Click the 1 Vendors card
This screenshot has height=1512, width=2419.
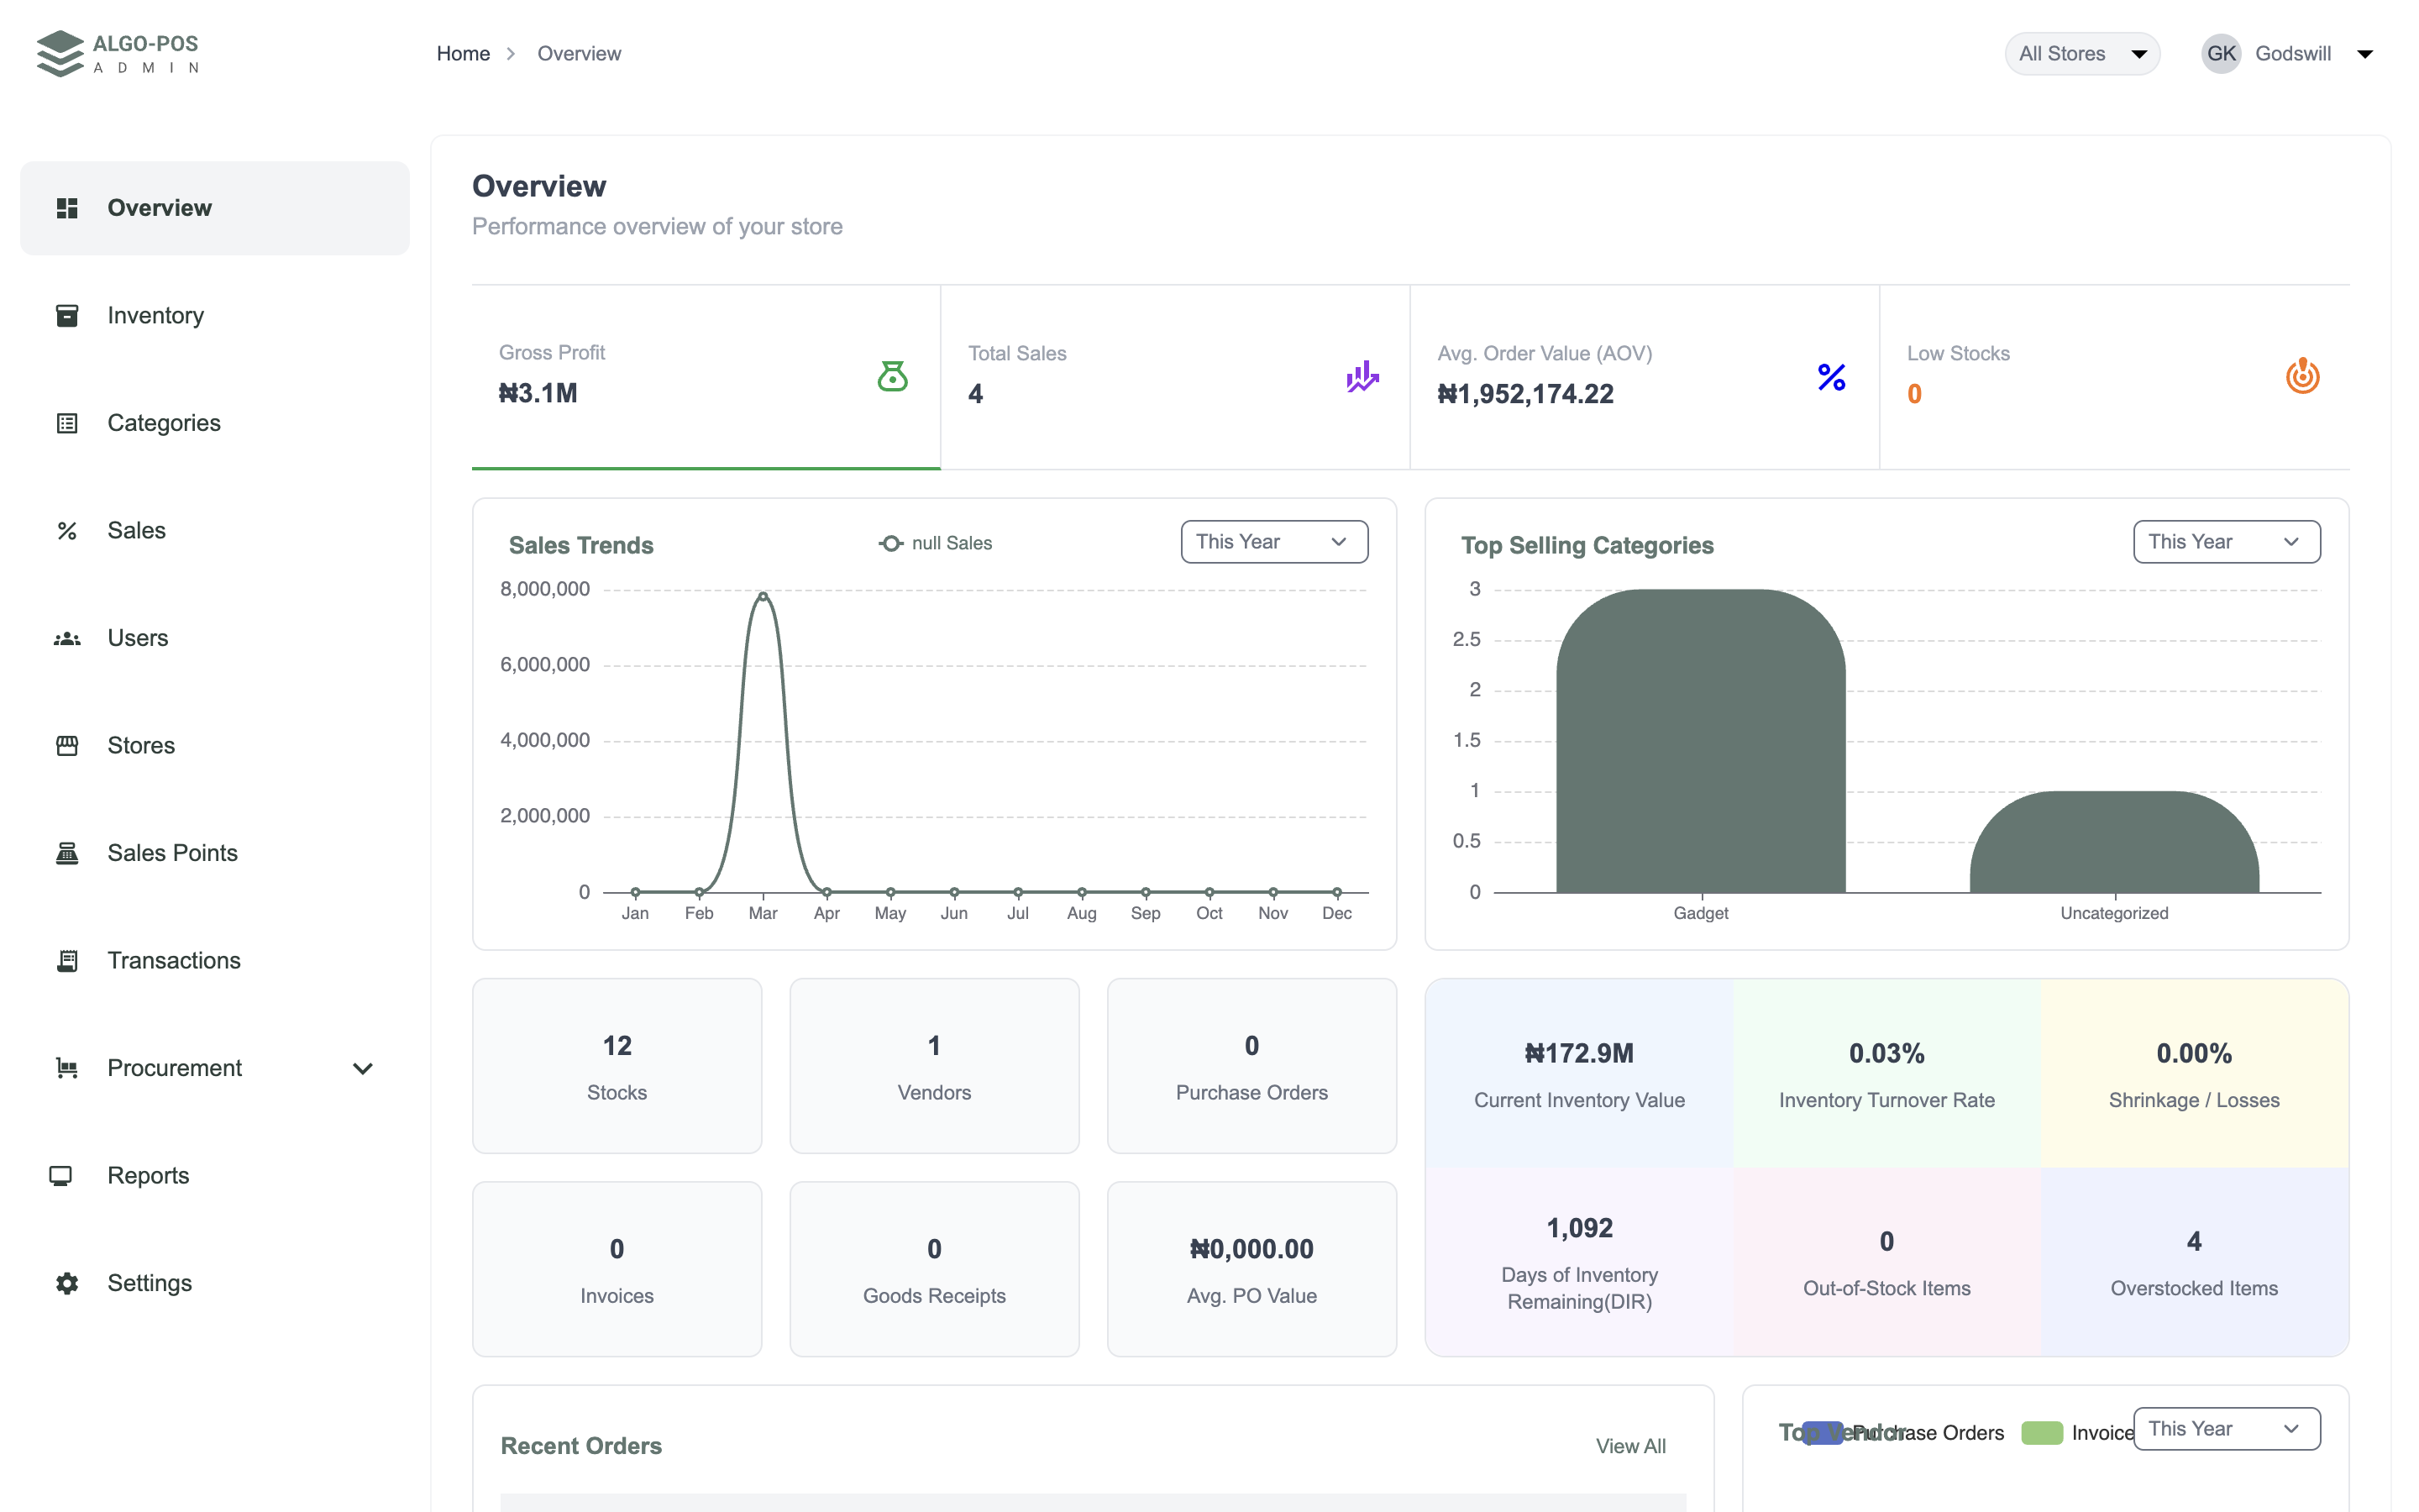point(934,1066)
